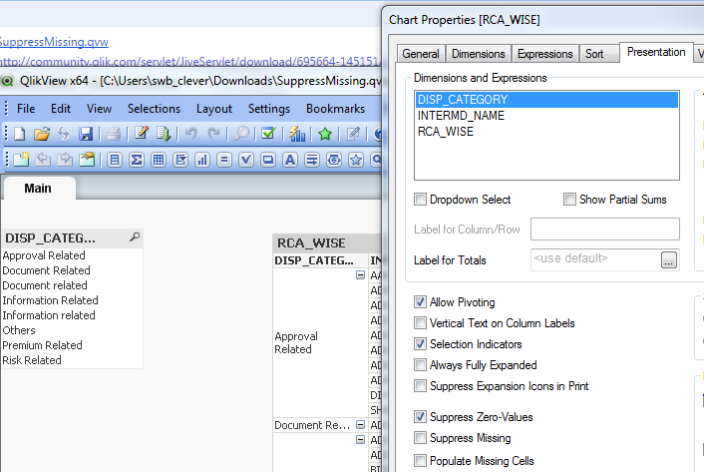
Task: Open the File menu
Action: (26, 109)
